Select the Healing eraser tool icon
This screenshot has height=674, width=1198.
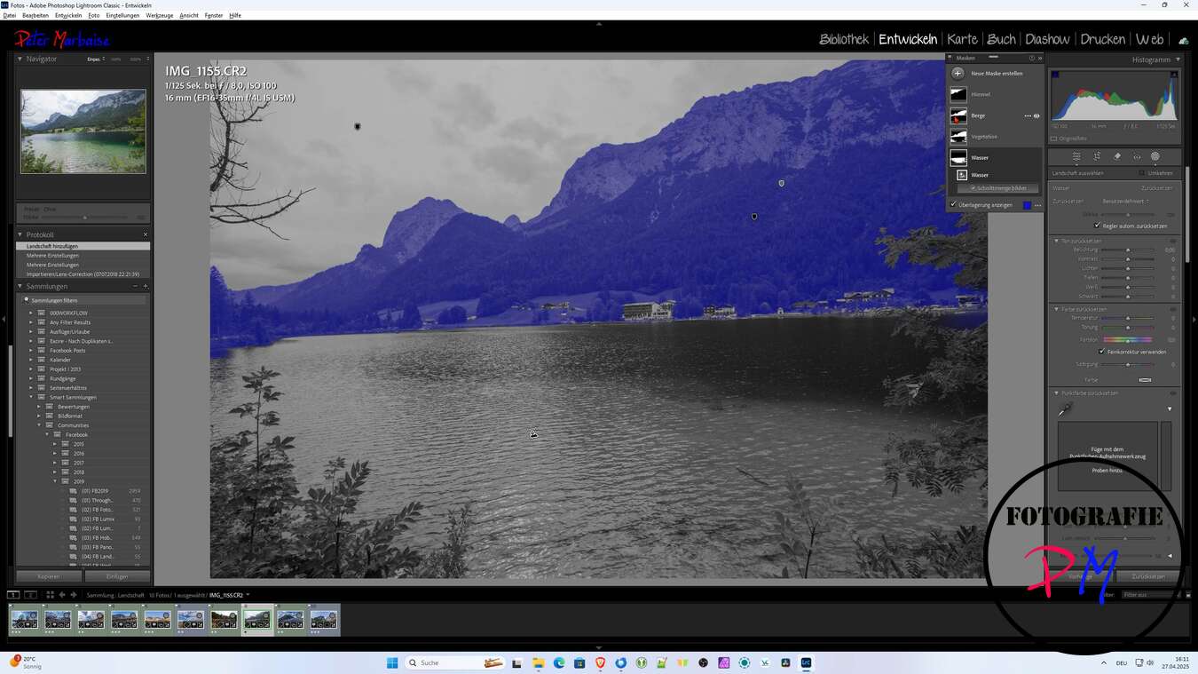pos(1117,156)
